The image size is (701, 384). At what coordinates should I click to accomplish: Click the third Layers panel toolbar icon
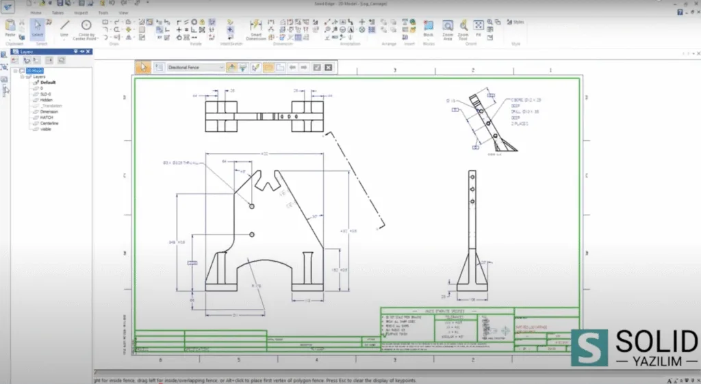37,60
